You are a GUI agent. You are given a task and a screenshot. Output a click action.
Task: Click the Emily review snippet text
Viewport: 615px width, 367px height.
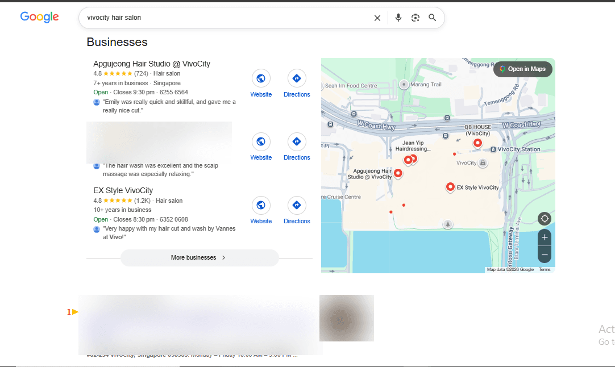(169, 106)
